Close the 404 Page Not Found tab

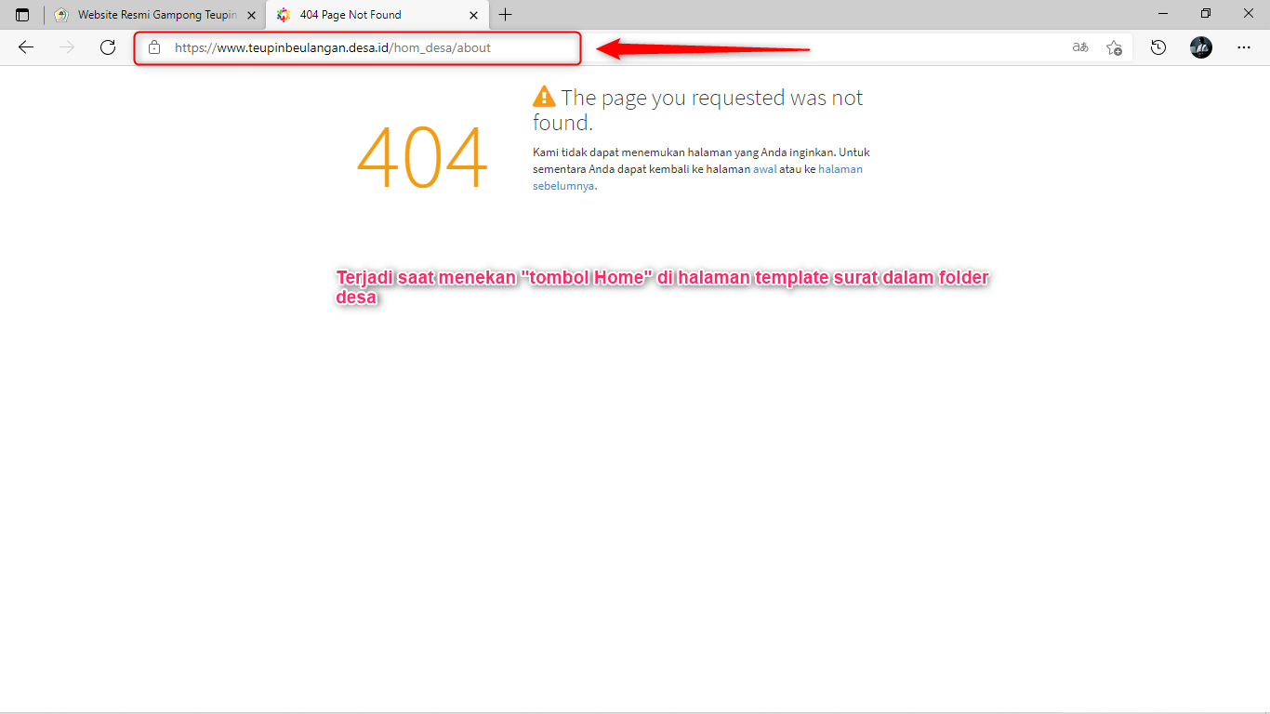point(474,14)
